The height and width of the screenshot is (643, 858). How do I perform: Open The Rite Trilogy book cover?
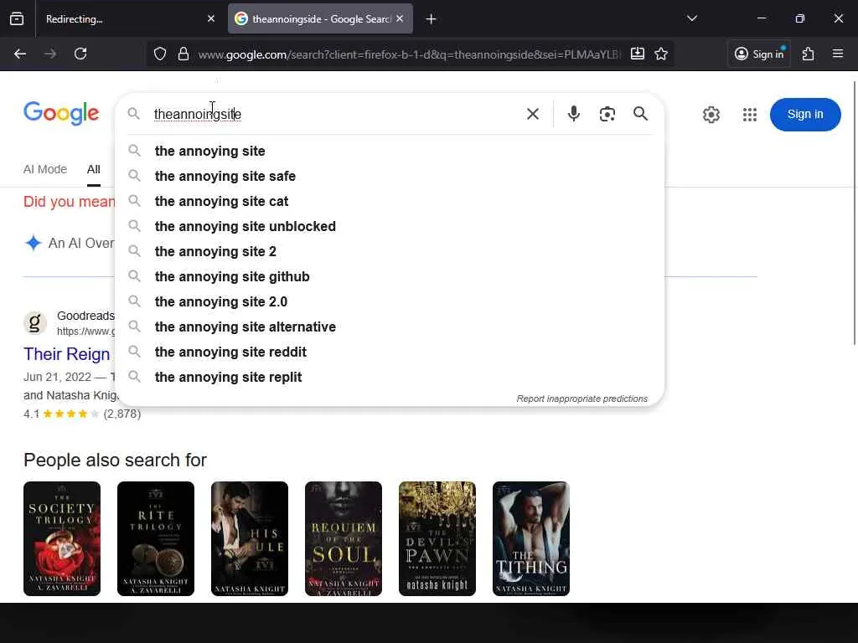(x=156, y=538)
